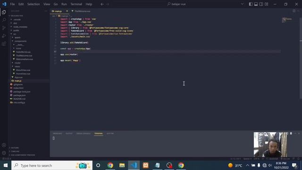Screen dimensions: 302x170
Task: Switch to the TheWelcome.vue editor tab
Action: point(83,11)
